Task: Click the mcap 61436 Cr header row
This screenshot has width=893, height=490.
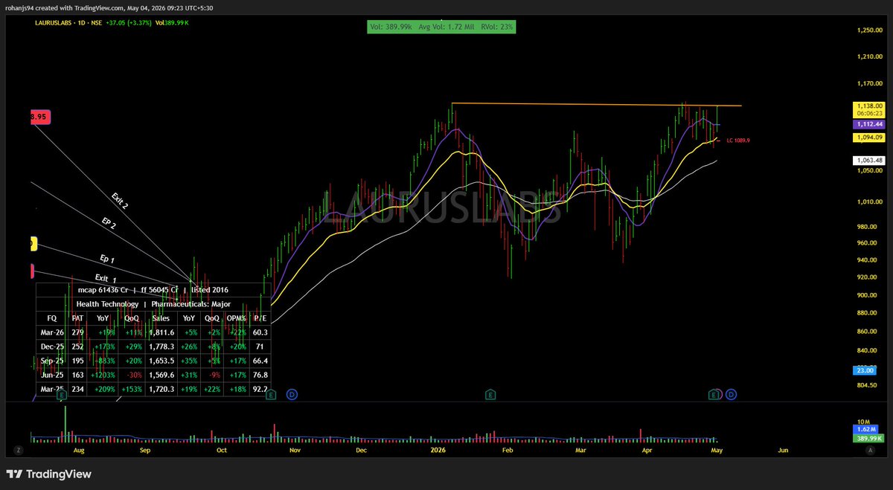Action: 153,289
